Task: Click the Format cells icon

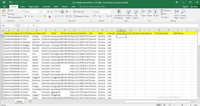Action: (x=156, y=12)
